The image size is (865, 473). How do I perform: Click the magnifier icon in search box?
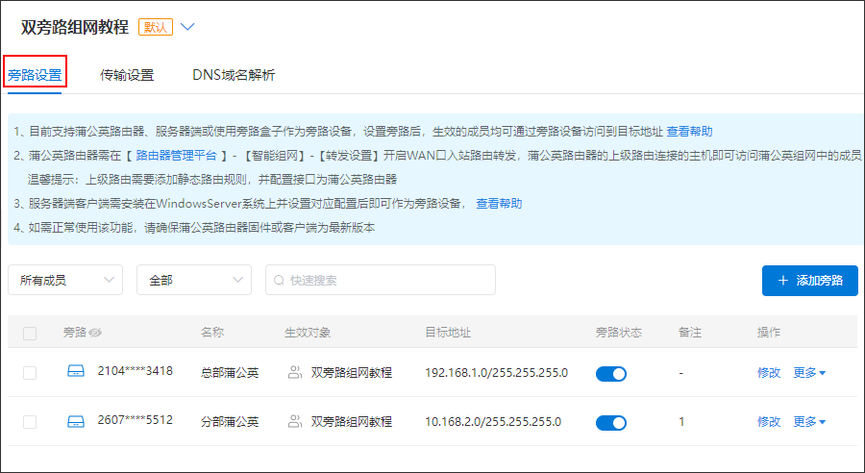tap(279, 281)
